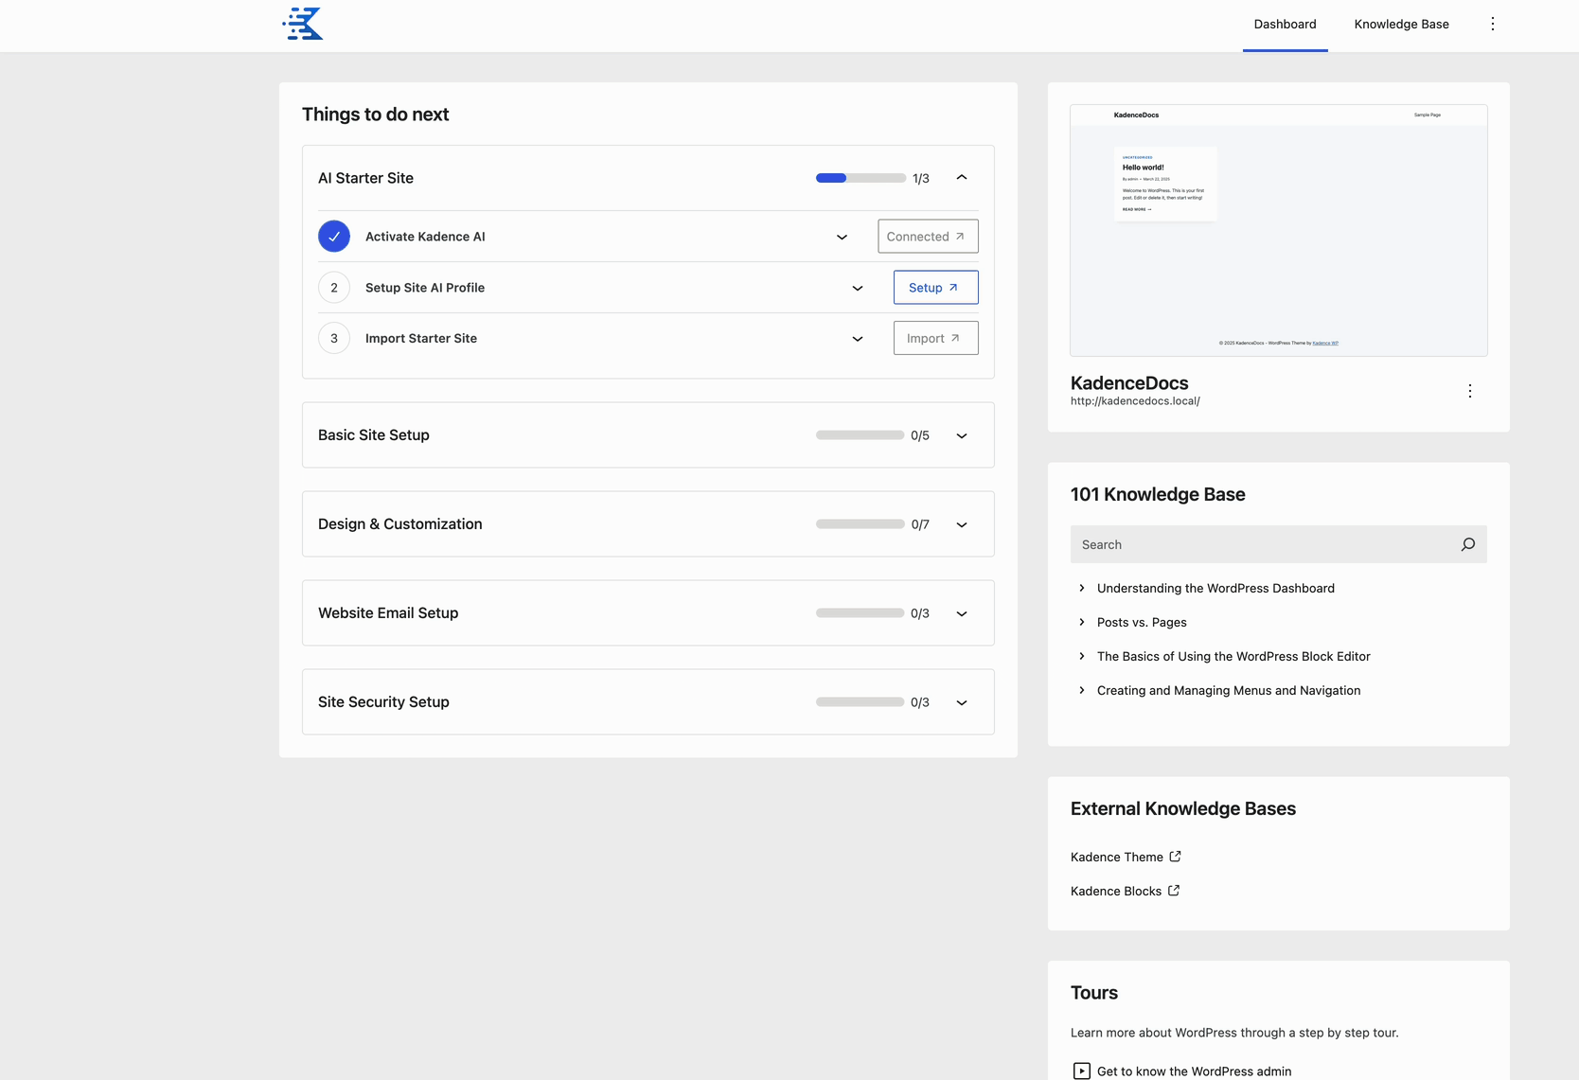This screenshot has width=1579, height=1080.
Task: Expand the Website Email Setup section
Action: 962,613
